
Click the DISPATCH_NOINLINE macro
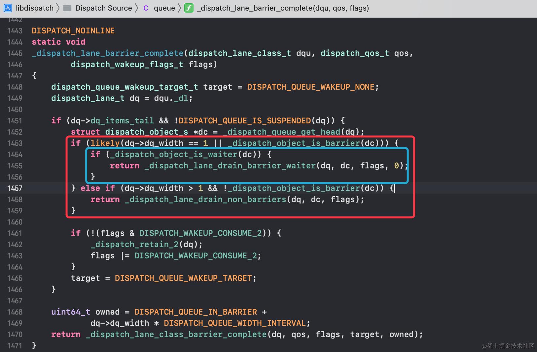(73, 31)
